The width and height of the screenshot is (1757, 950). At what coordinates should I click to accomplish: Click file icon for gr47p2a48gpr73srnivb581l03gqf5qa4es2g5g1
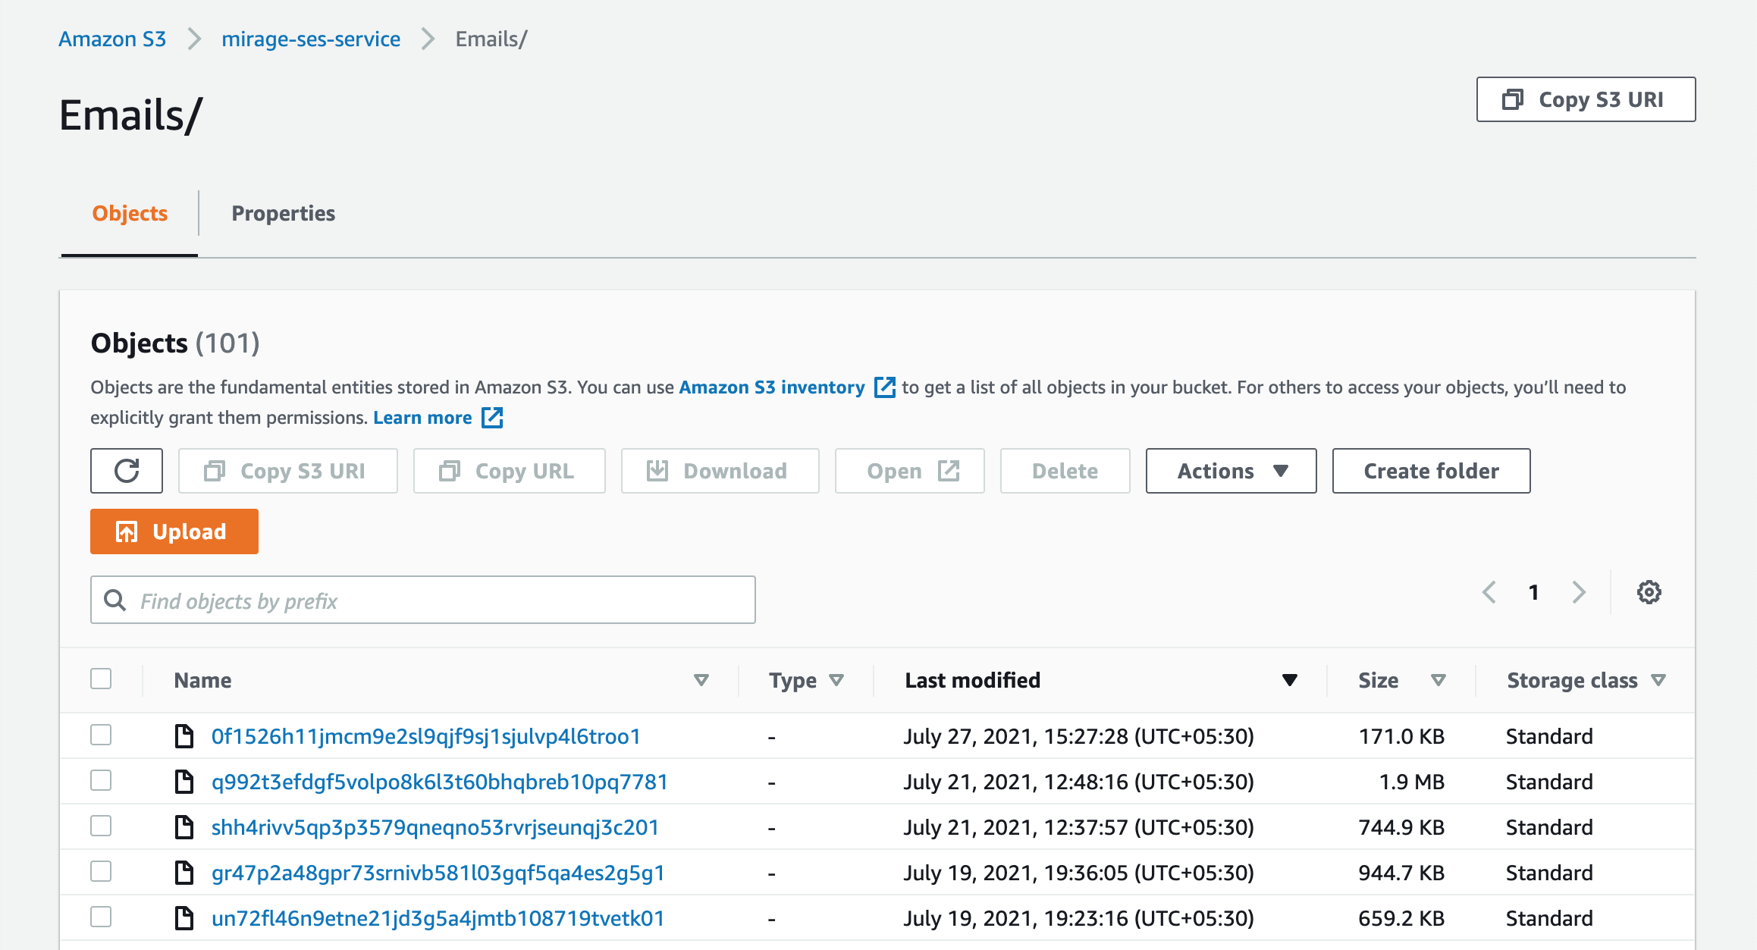tap(184, 872)
